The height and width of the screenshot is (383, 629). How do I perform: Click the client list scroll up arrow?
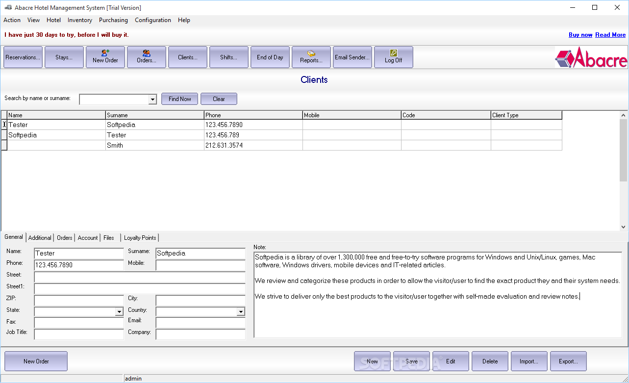[x=624, y=115]
